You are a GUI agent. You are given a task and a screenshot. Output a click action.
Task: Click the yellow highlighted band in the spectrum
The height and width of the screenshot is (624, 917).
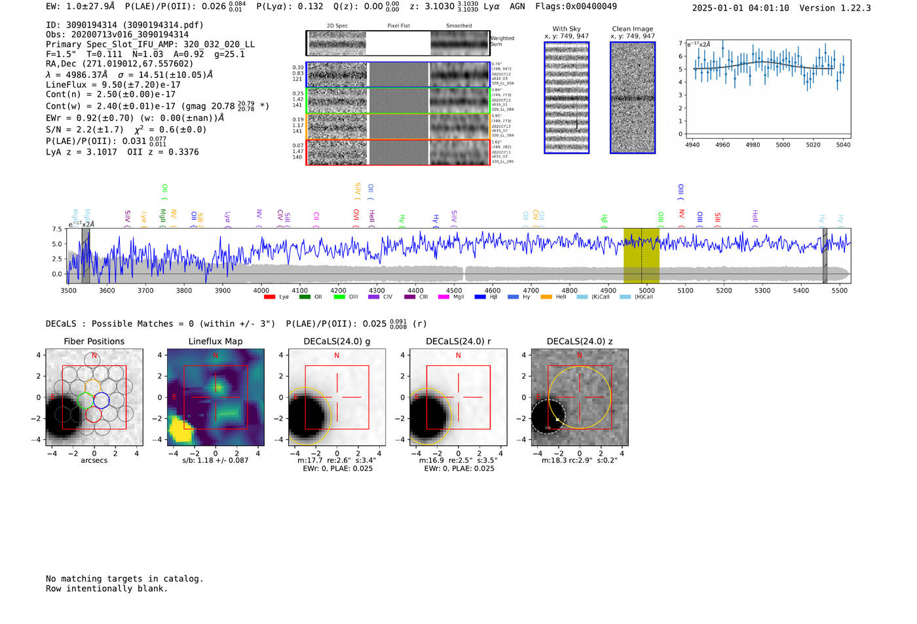point(641,255)
